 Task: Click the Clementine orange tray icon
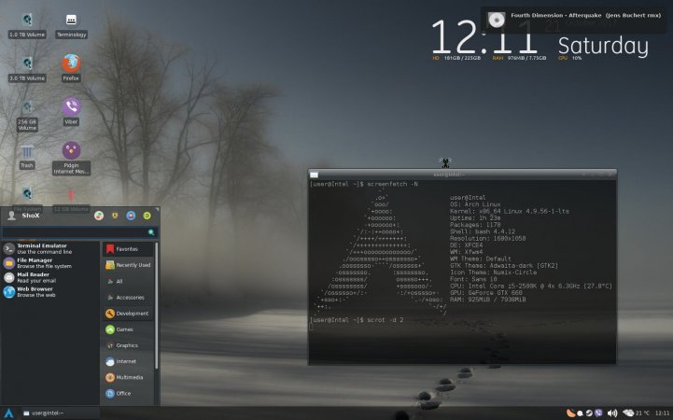(570, 413)
